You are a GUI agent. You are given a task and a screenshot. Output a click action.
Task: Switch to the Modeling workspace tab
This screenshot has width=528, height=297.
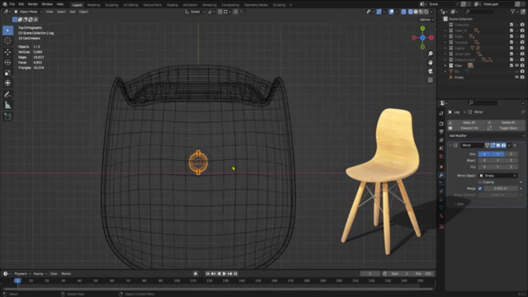pyautogui.click(x=93, y=5)
